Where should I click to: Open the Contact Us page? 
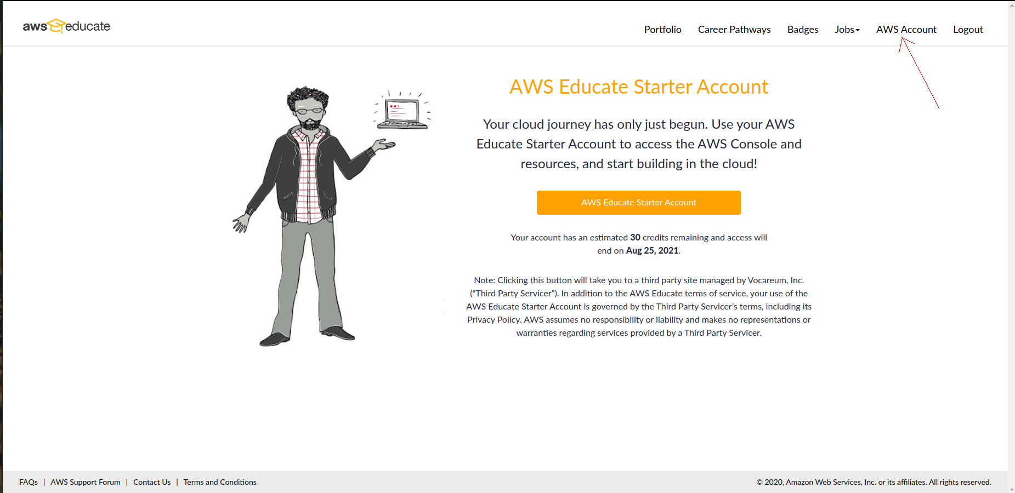[x=152, y=482]
